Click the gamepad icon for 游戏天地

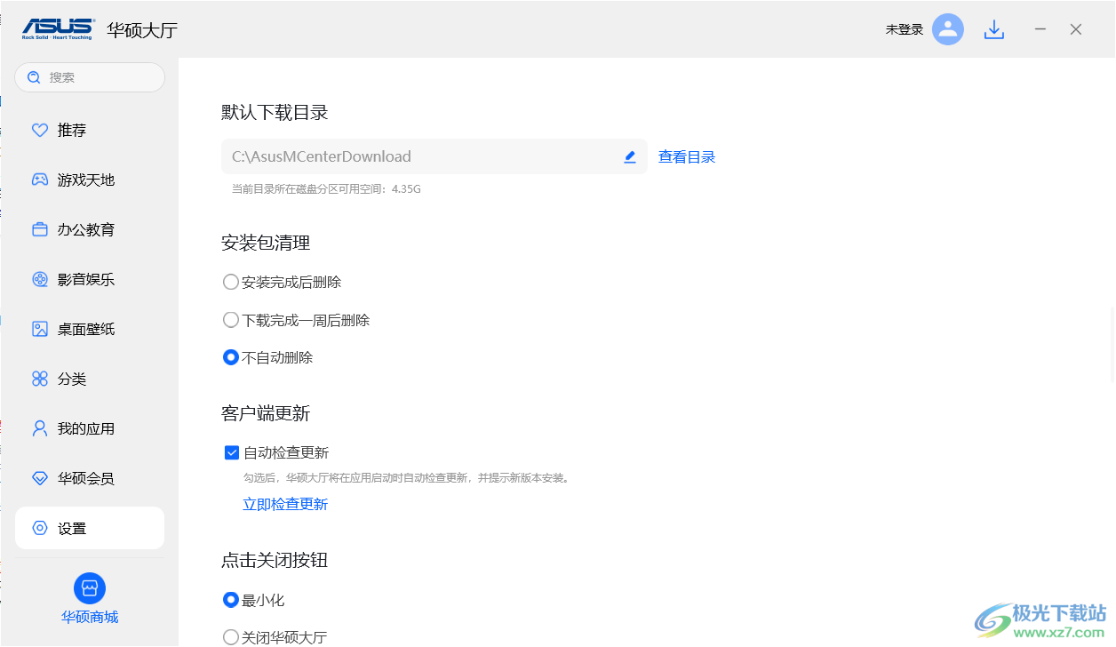40,180
